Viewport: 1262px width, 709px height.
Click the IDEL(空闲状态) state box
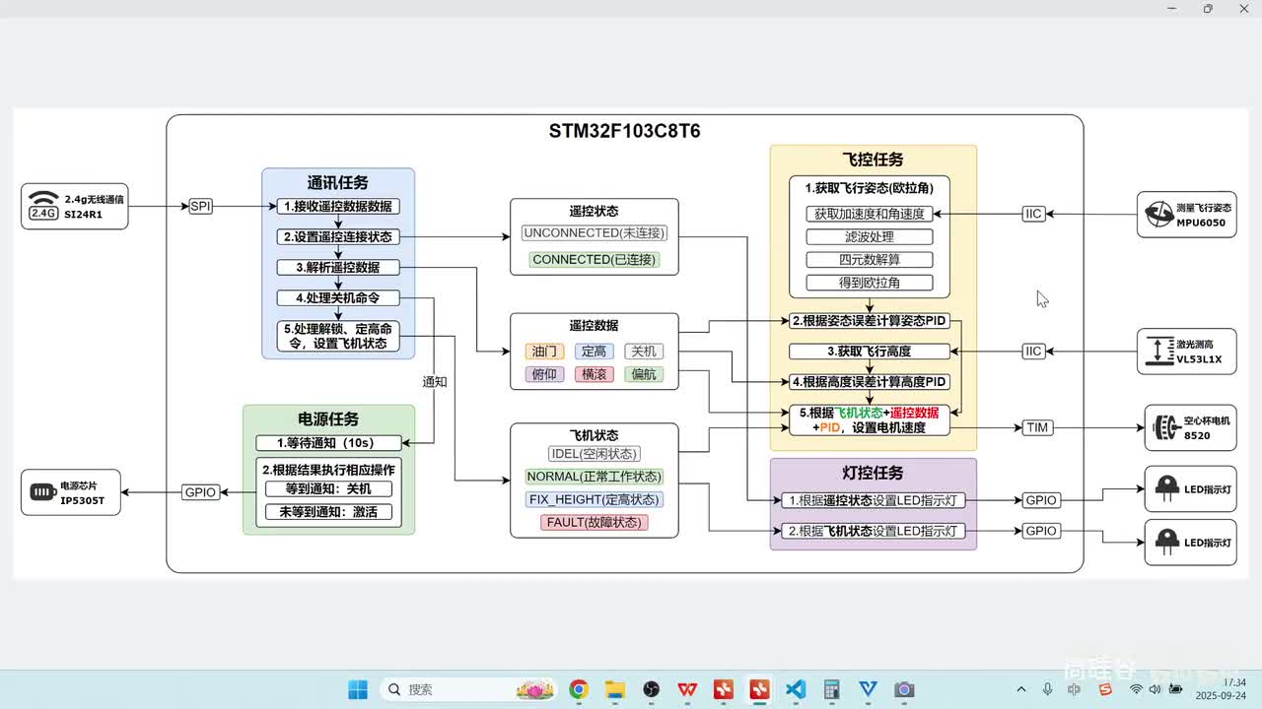595,454
